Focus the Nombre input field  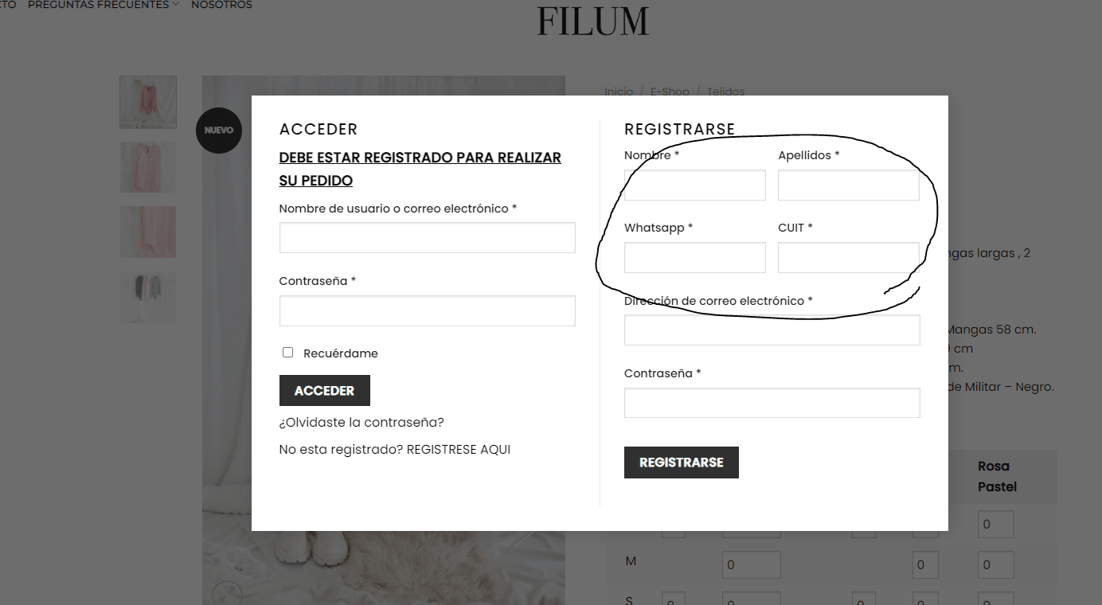[694, 185]
